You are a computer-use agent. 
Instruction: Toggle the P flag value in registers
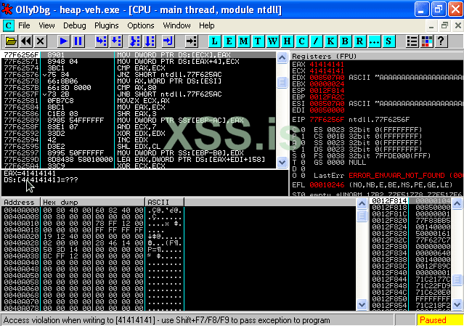click(303, 136)
